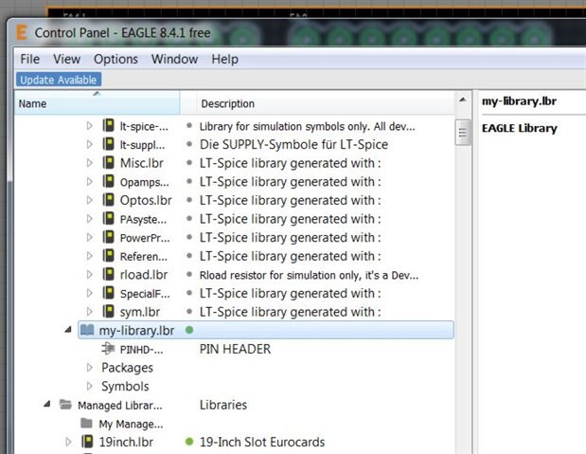Toggle the grey in-use dot for Misc.lbr
The height and width of the screenshot is (454, 586).
(189, 163)
